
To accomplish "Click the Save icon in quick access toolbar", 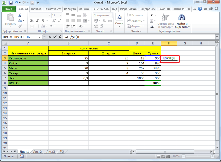I will pos(10,3).
